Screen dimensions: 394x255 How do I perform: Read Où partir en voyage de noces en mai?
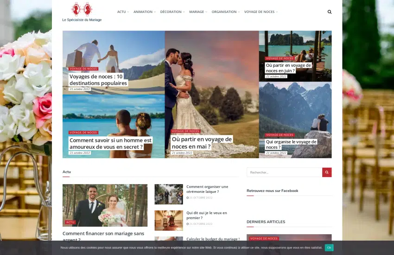[201, 143]
